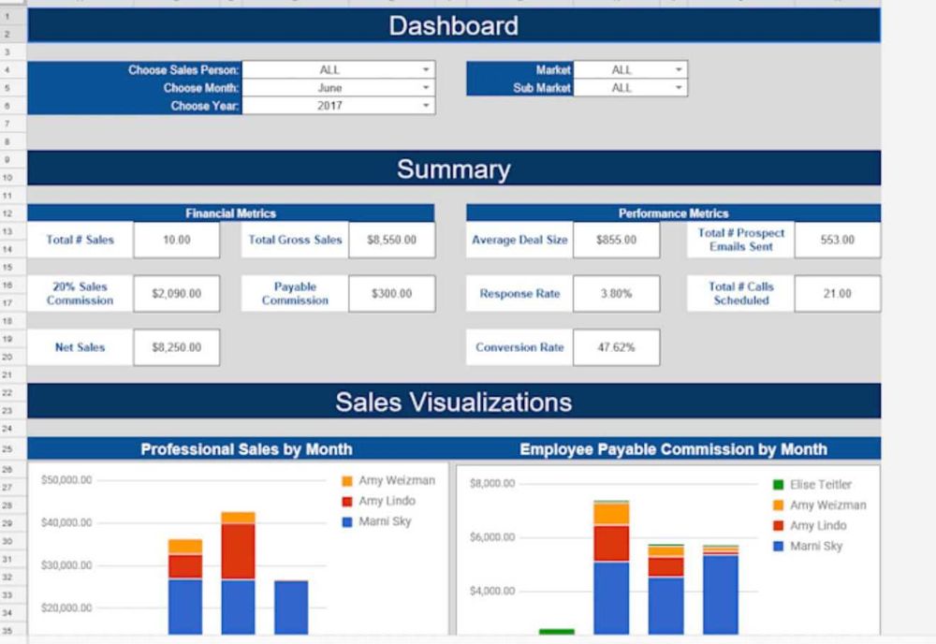Click Amy Weizman orange swatch in sales legend
Image resolution: width=936 pixels, height=644 pixels.
347,481
